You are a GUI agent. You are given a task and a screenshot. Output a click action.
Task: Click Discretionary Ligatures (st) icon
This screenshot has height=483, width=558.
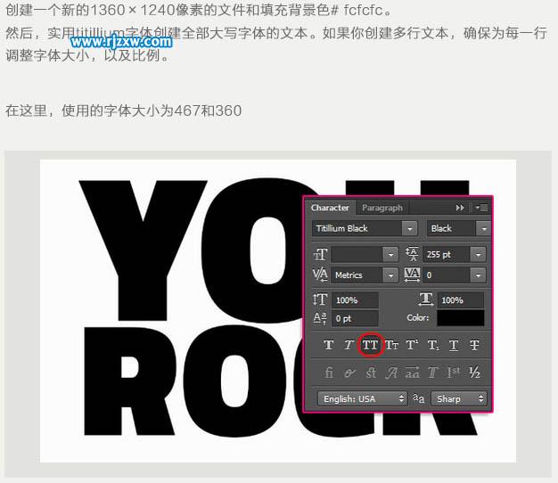[x=371, y=372]
